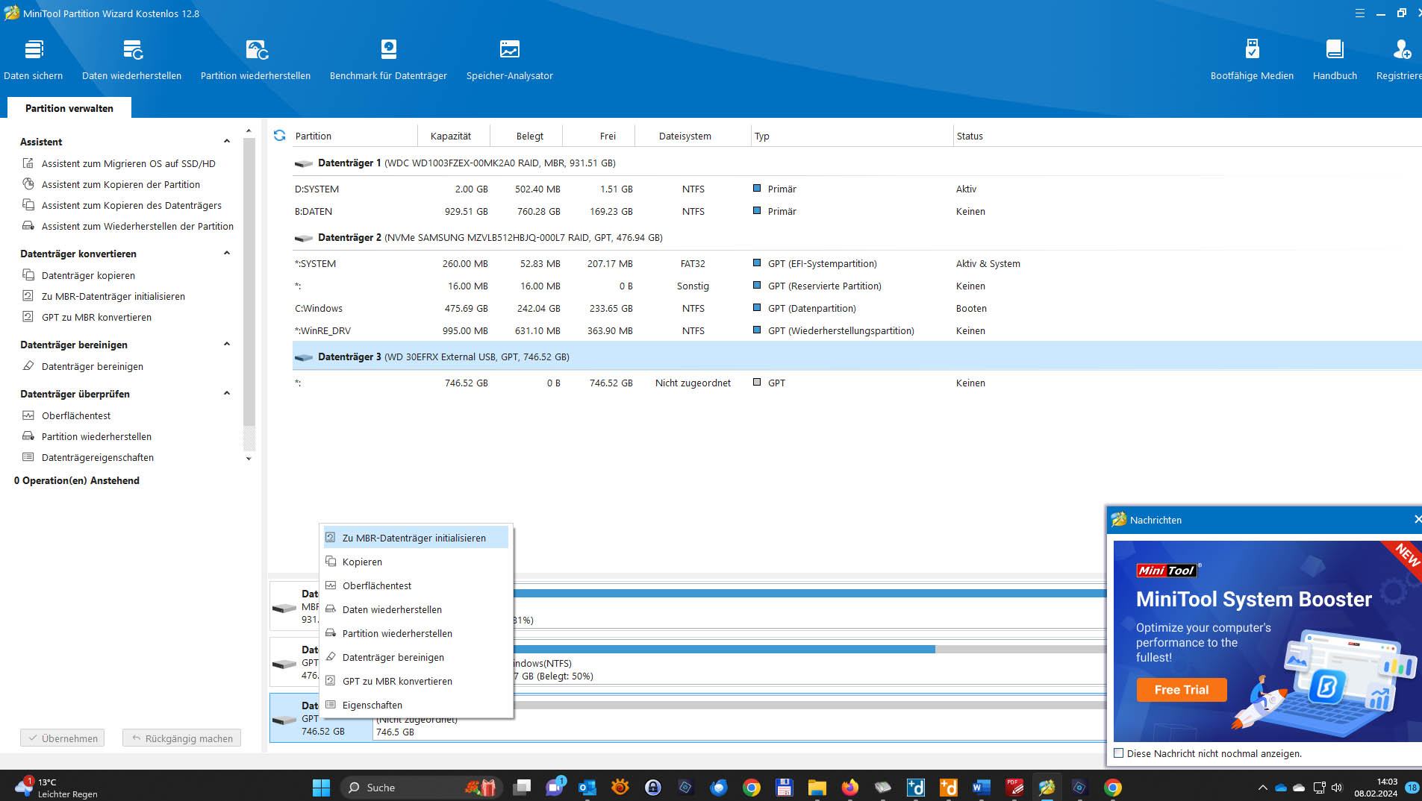Open Outlook from the taskbar

pos(587,787)
